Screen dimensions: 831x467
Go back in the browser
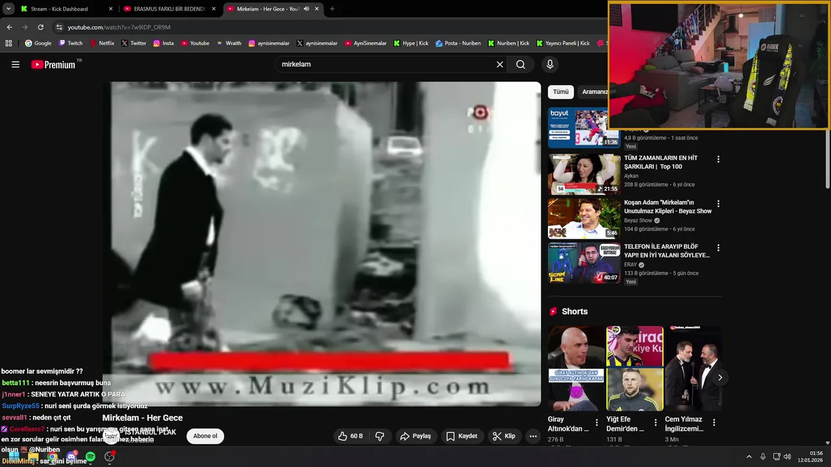pos(9,27)
